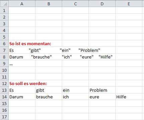Click cell A9 containing ellipsis
Screen dimensions: 144x120
pyautogui.click(x=22, y=63)
